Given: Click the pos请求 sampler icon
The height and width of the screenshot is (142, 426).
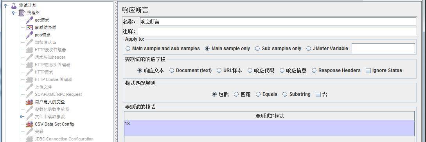Looking at the screenshot, I should (30, 35).
